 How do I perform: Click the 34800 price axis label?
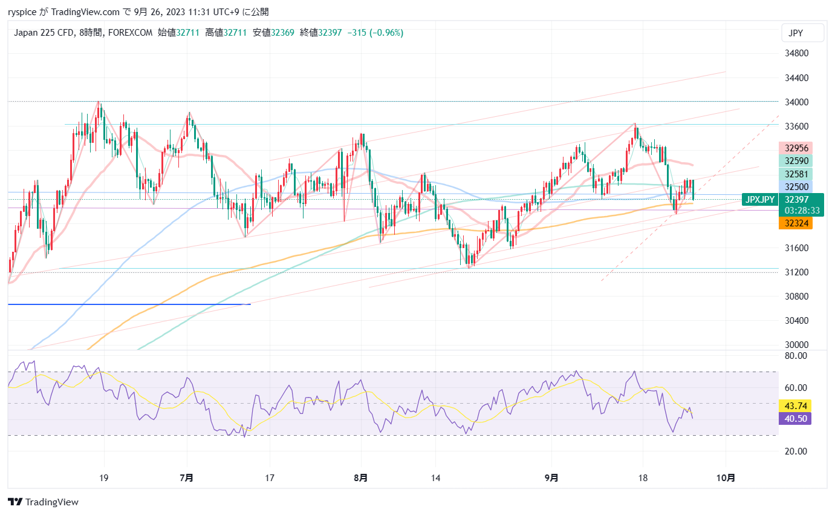(796, 53)
